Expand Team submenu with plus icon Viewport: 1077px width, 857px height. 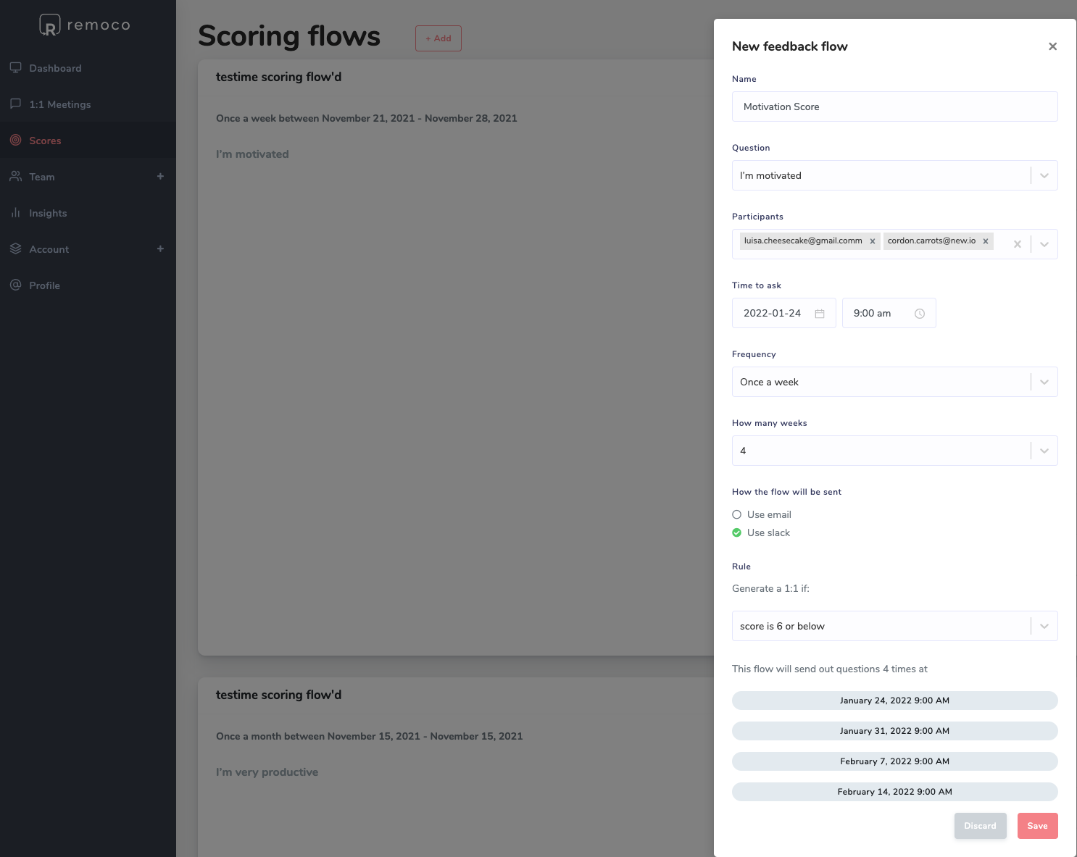(x=160, y=176)
